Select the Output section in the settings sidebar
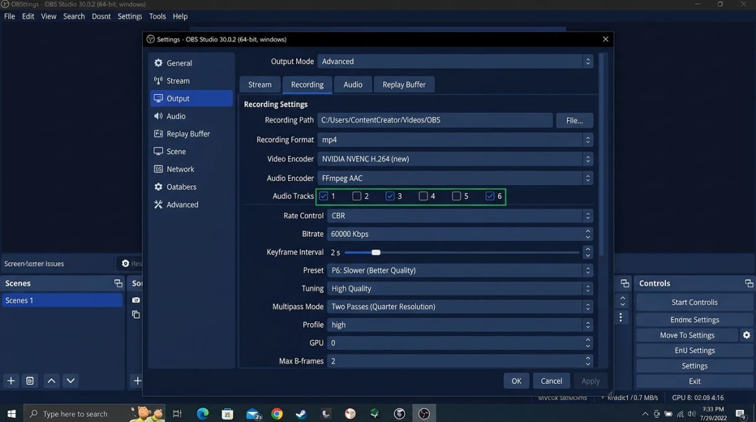756x422 pixels. point(192,98)
